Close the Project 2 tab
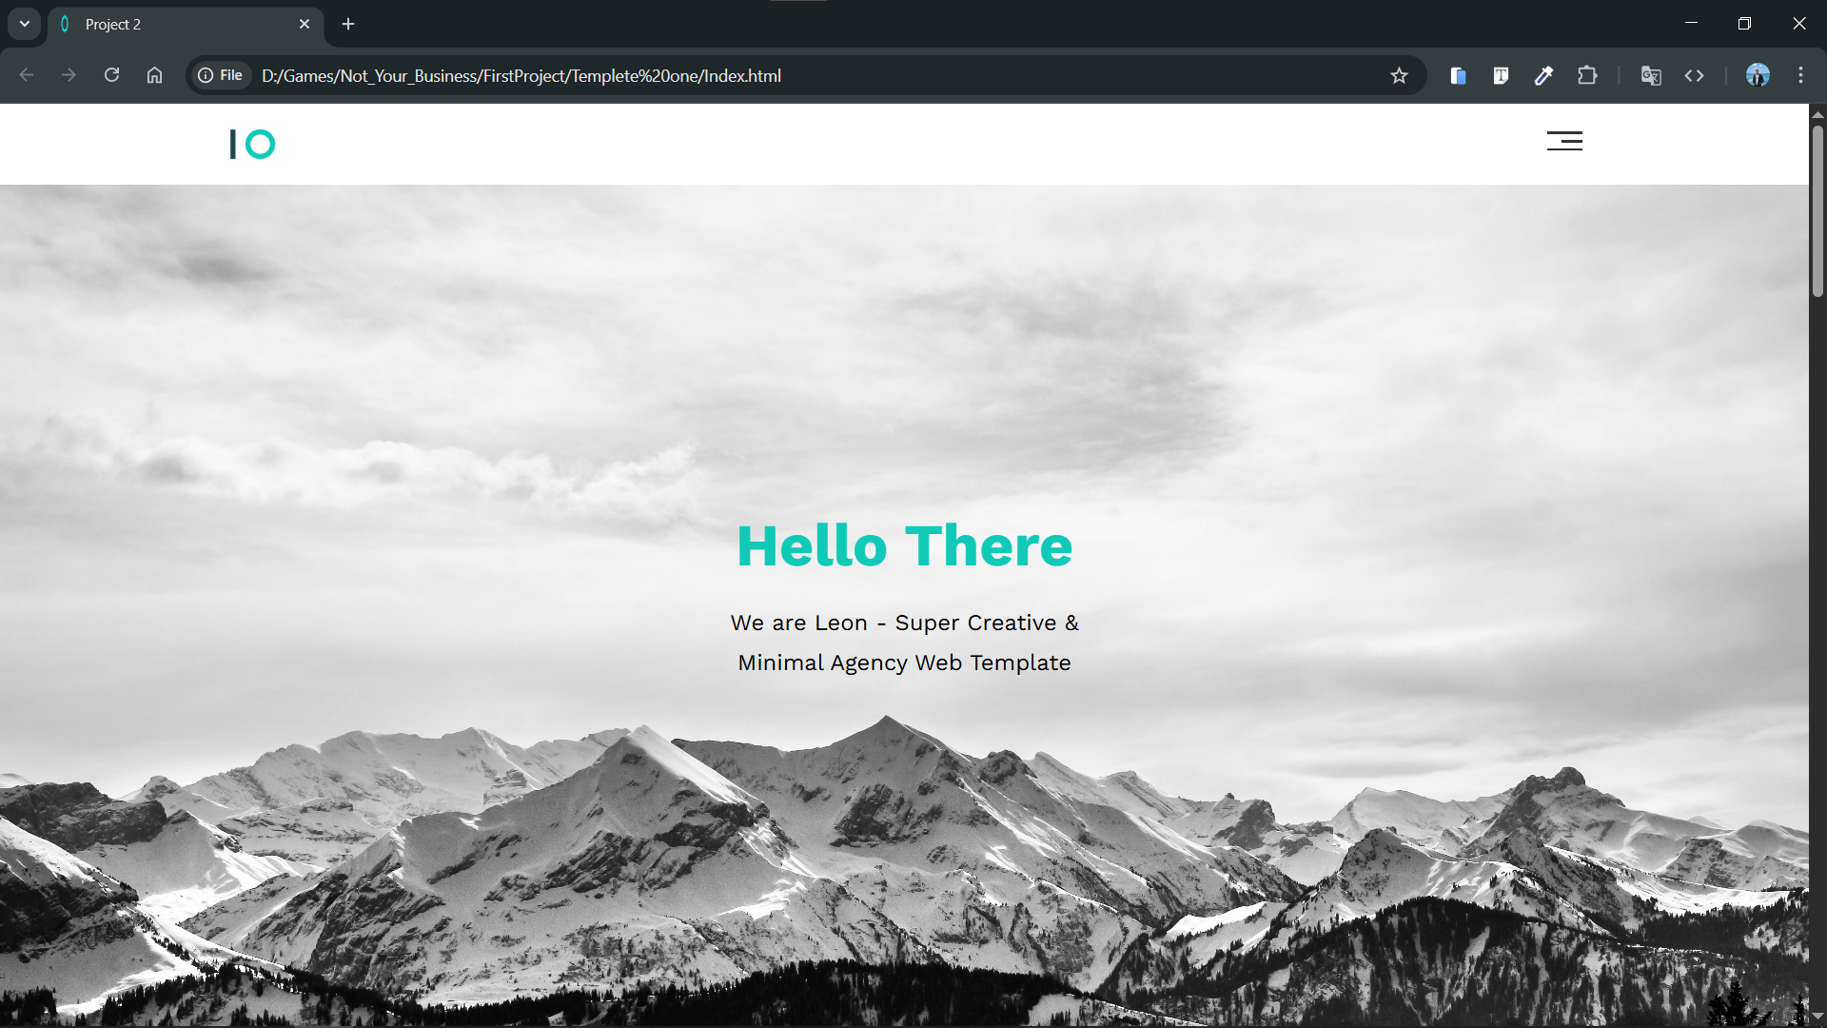 point(304,24)
